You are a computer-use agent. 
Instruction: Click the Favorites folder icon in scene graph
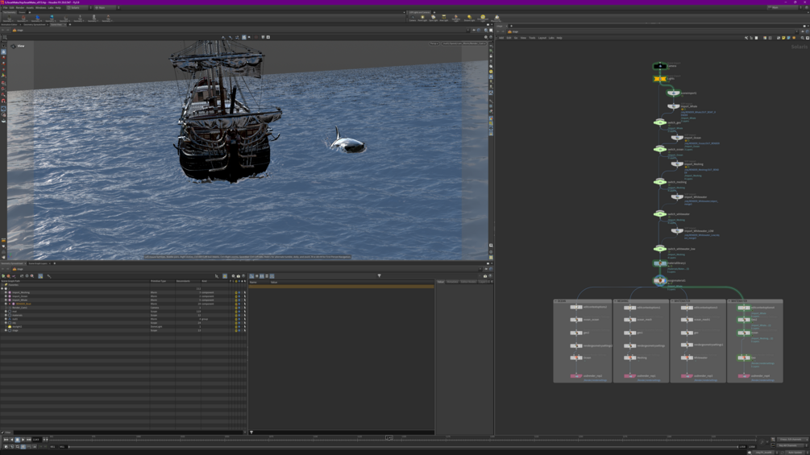(6, 285)
